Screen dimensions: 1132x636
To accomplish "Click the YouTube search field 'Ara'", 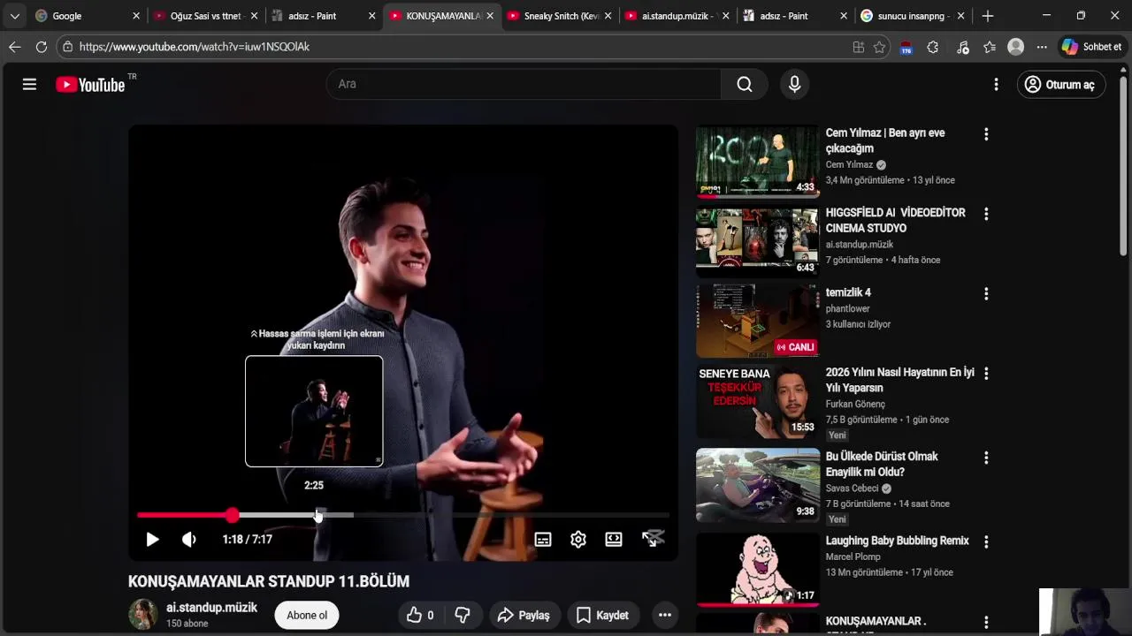I will 524,84.
